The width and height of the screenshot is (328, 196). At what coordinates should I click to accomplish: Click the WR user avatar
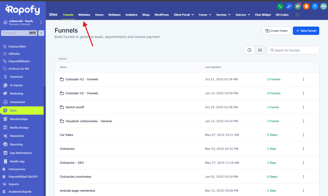323,6
